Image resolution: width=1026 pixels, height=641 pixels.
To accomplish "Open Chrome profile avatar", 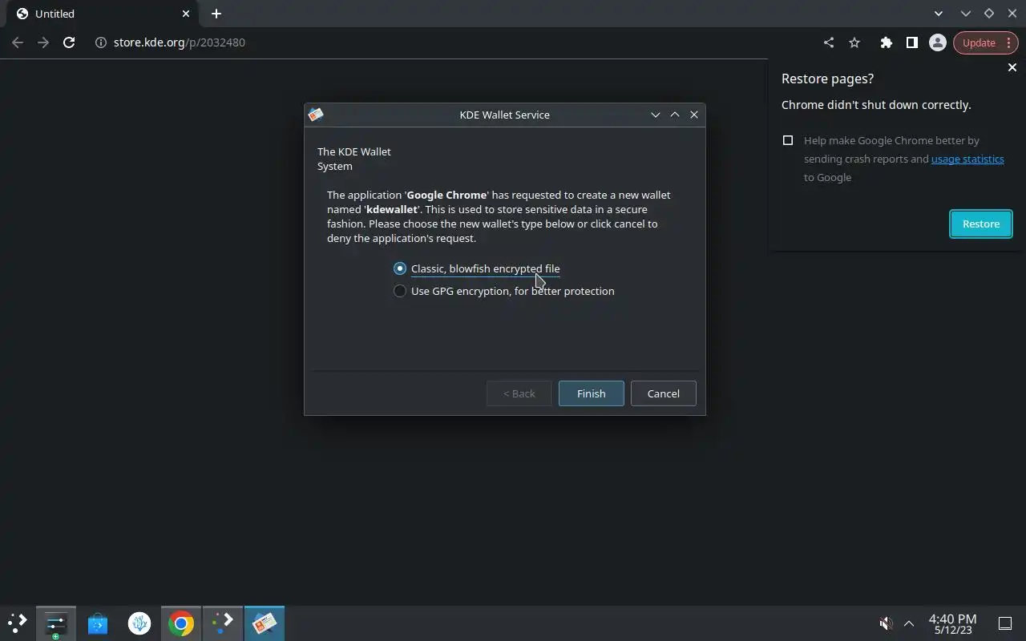I will click(x=937, y=42).
